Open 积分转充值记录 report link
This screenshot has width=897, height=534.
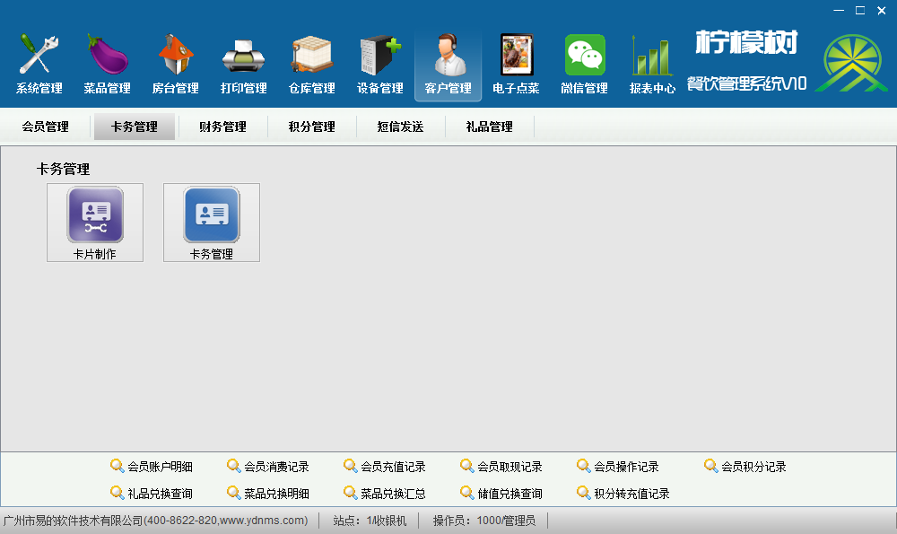[631, 494]
